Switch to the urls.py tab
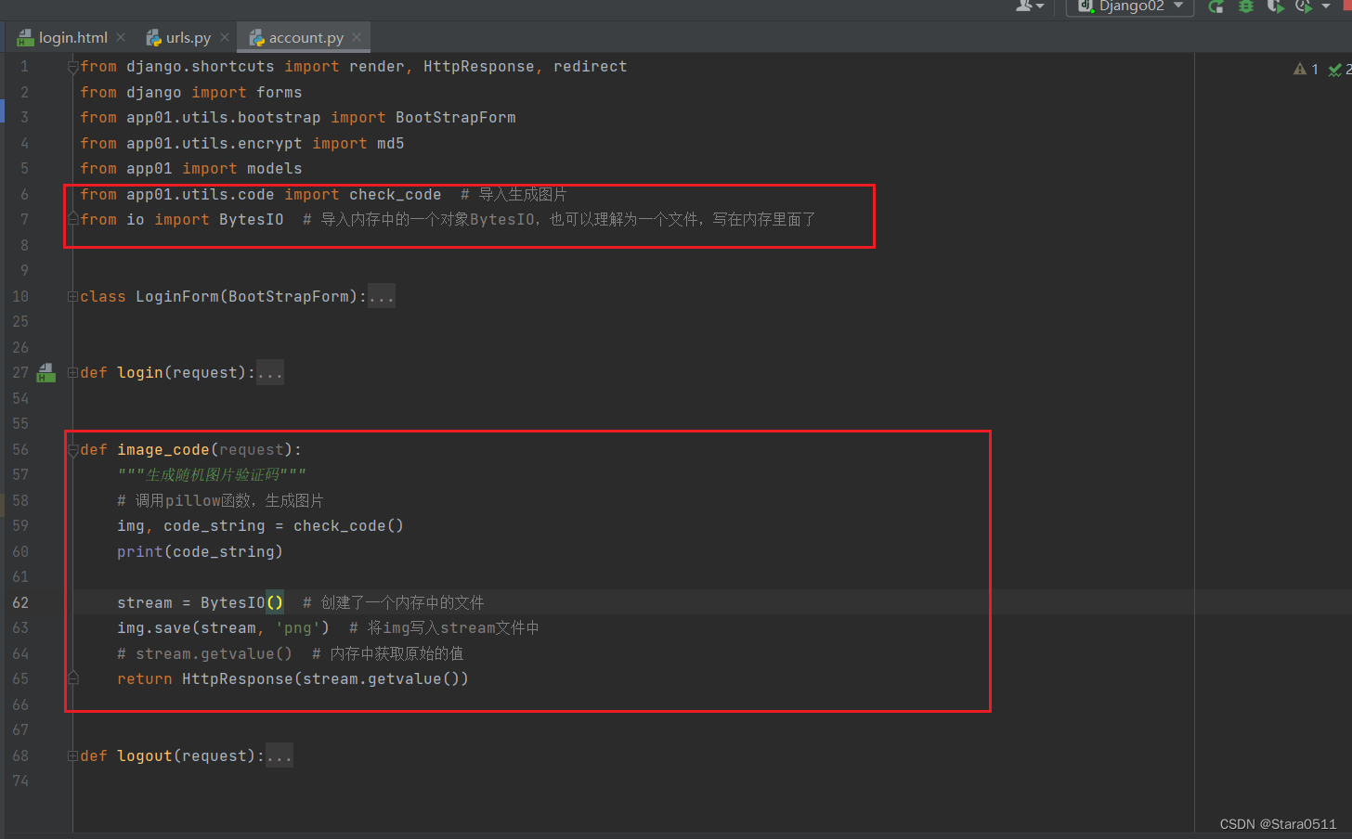The height and width of the screenshot is (839, 1352). (188, 37)
